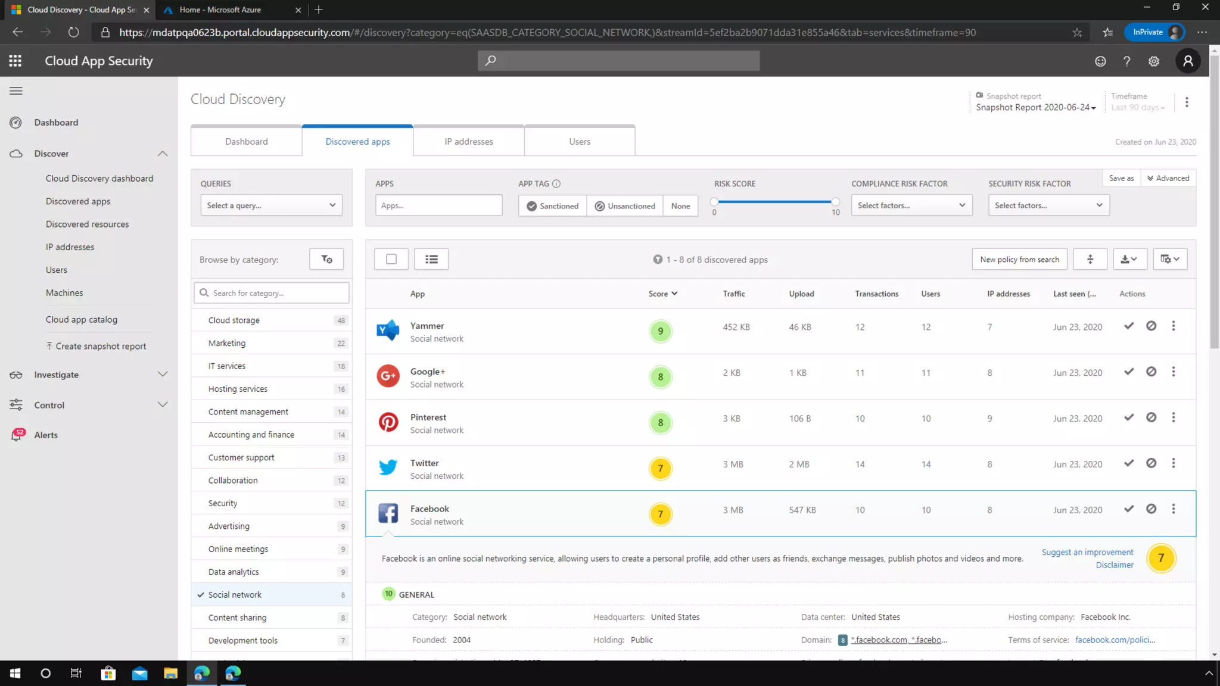
Task: Open the settings gear in the header
Action: [1153, 61]
